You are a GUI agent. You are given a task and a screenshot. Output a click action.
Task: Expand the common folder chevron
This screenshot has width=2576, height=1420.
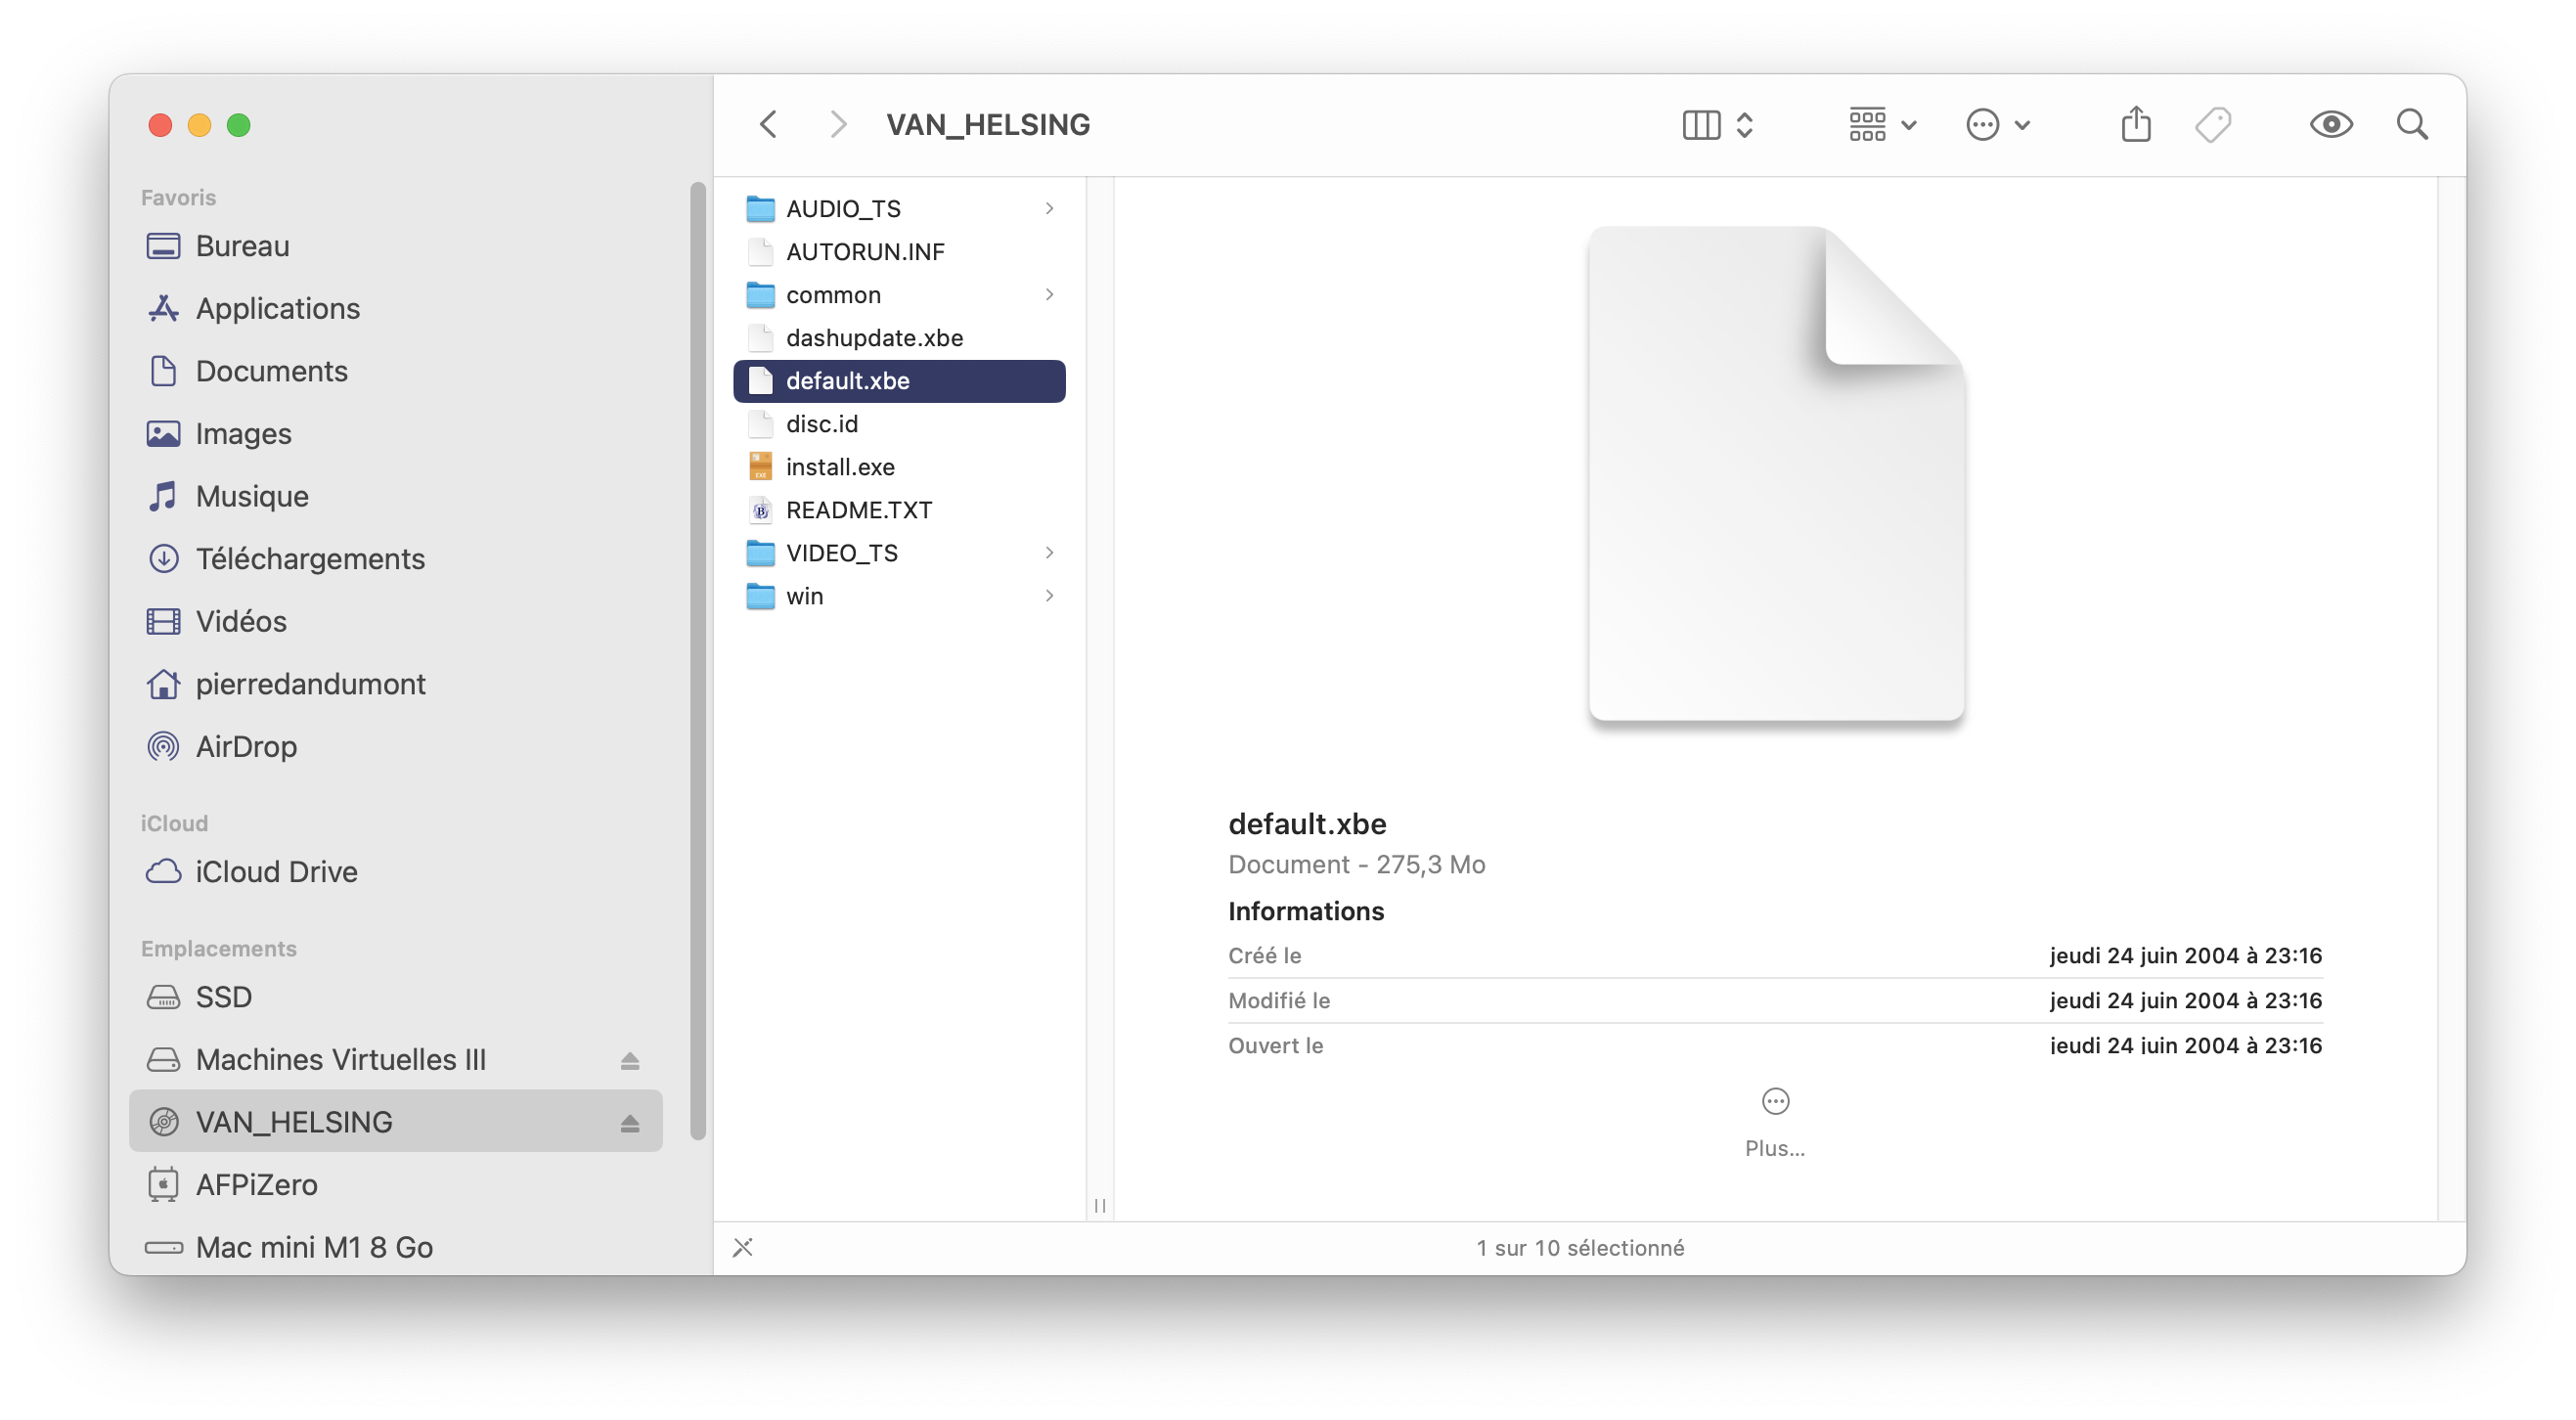point(1049,294)
